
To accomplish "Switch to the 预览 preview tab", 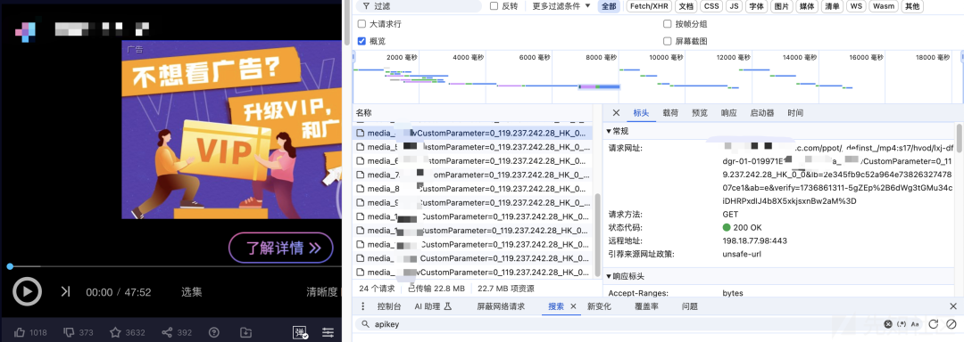I will 700,113.
